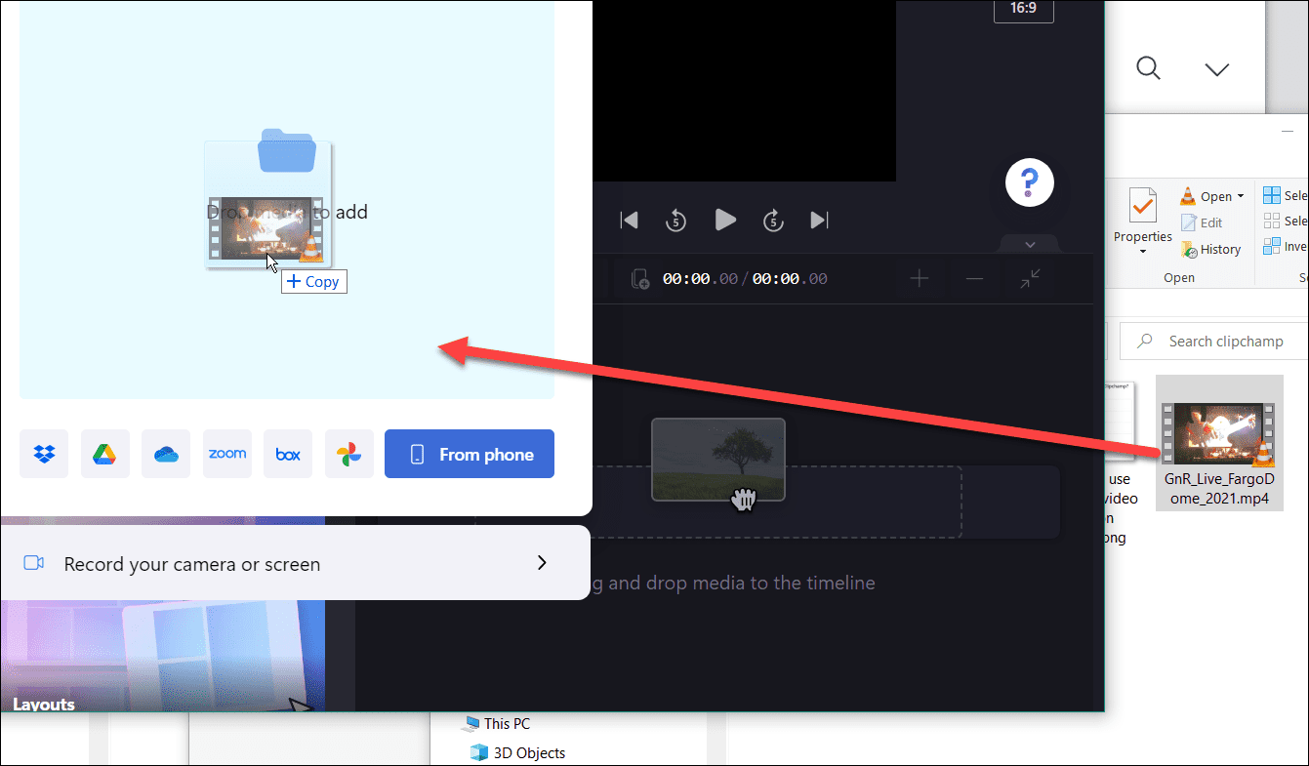Select This PC in the folder tree
Screen dimensions: 1309x766
click(505, 723)
